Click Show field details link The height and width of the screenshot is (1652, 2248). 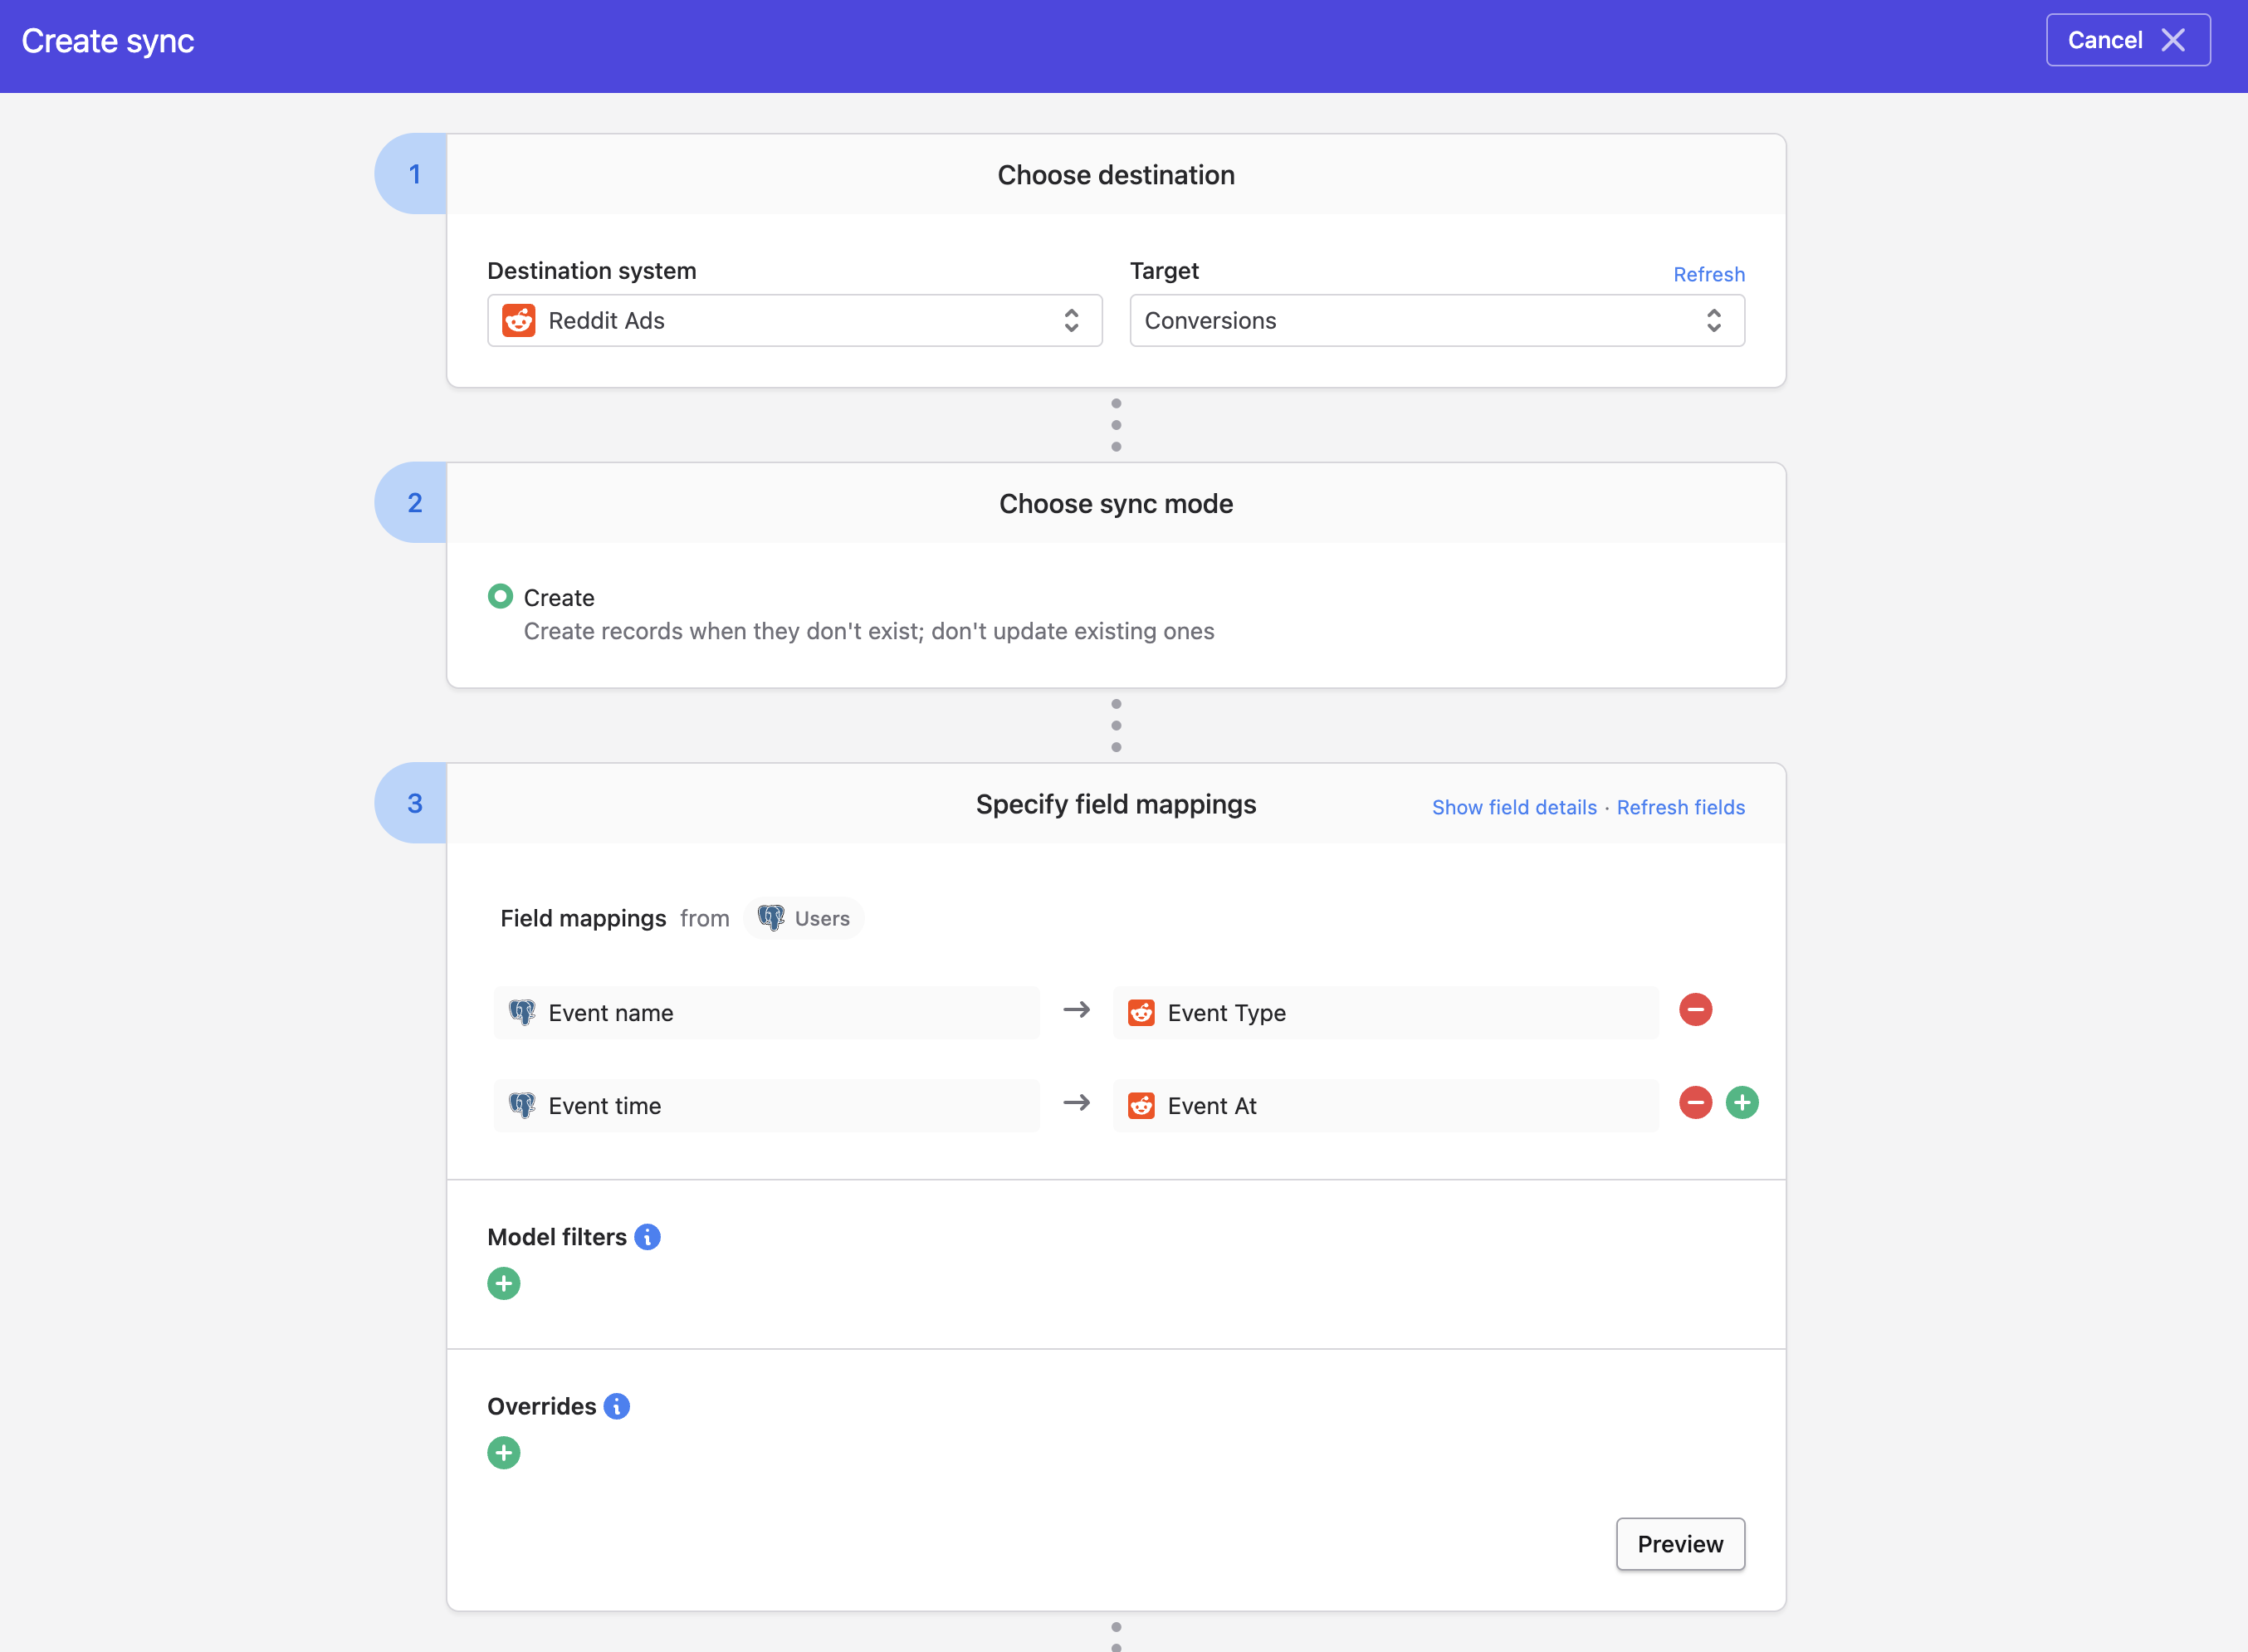[x=1514, y=807]
